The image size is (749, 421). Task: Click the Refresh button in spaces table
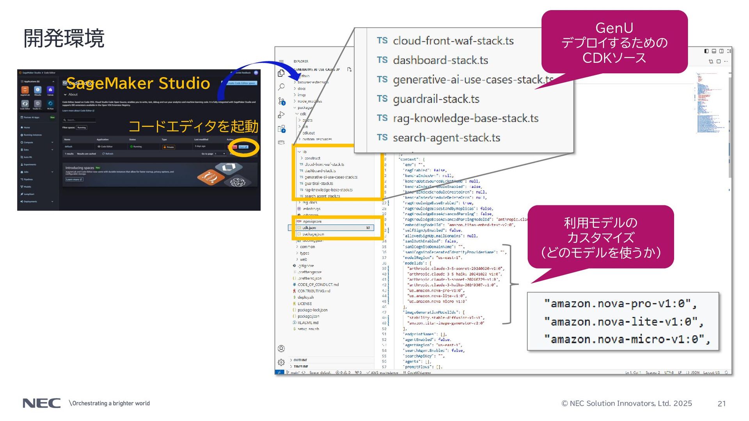pyautogui.click(x=108, y=154)
